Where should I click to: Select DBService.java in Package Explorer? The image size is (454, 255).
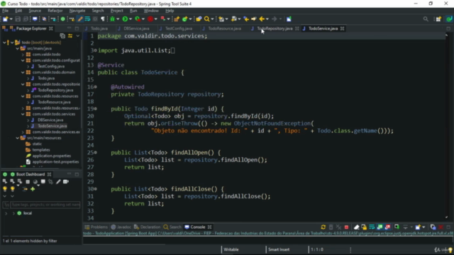coord(50,120)
